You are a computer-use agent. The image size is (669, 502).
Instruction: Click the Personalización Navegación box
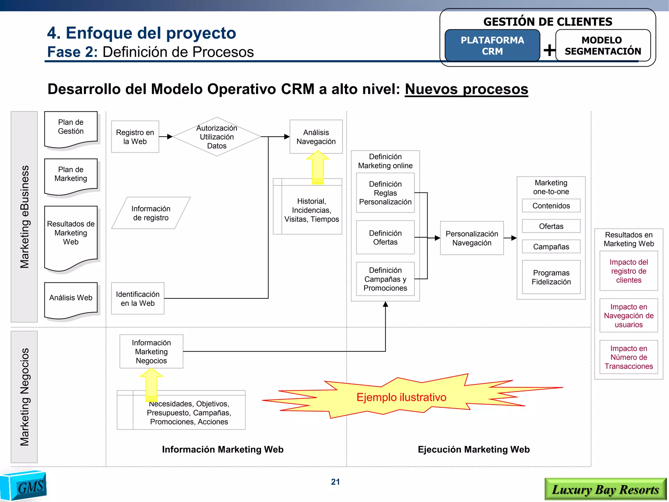click(472, 238)
